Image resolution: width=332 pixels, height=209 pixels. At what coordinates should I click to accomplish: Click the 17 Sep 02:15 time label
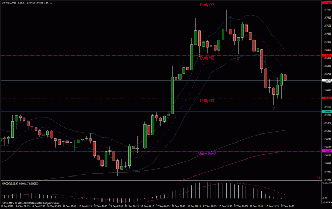(x=100, y=206)
